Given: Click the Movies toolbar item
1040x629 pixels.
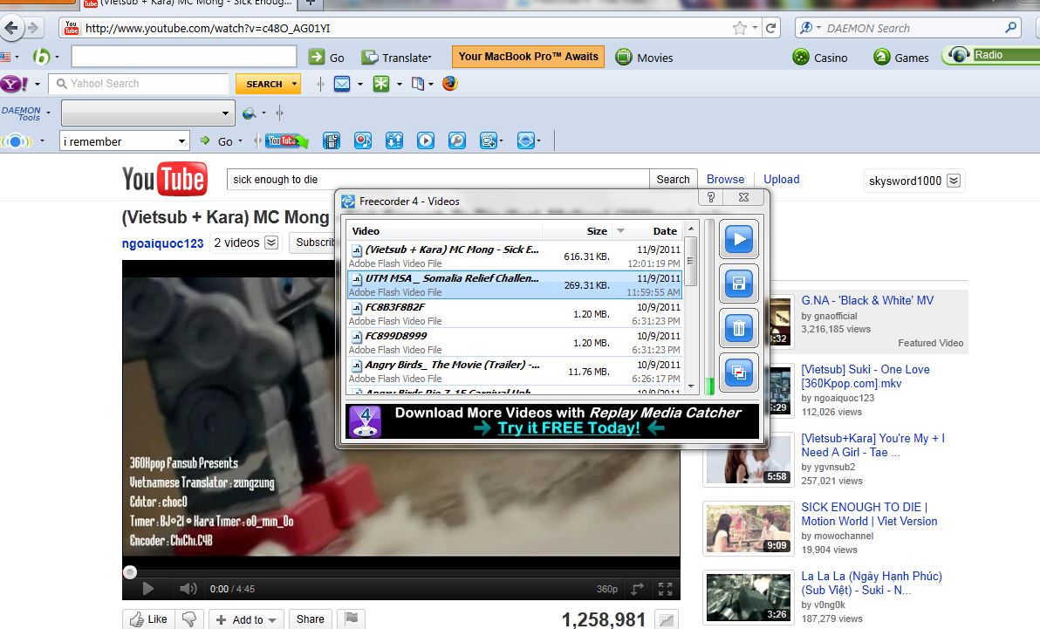Looking at the screenshot, I should pos(644,58).
